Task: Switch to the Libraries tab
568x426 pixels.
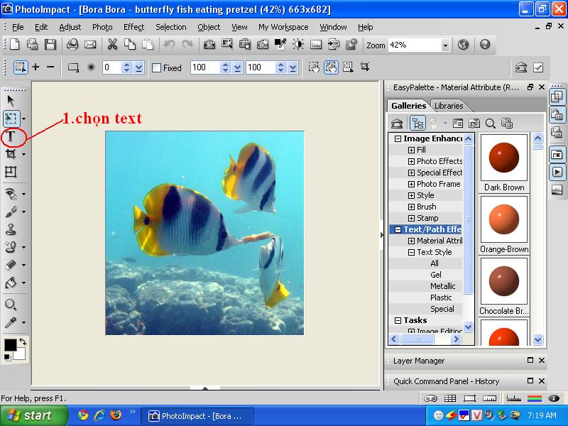Action: 449,106
